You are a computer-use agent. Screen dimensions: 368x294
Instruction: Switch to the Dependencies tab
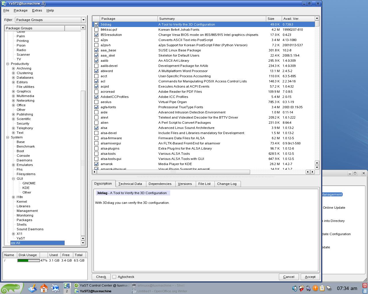click(160, 184)
